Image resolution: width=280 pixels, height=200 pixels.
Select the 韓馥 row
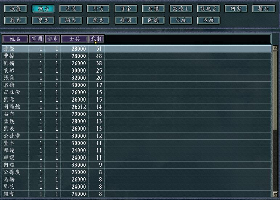pyautogui.click(x=137, y=158)
